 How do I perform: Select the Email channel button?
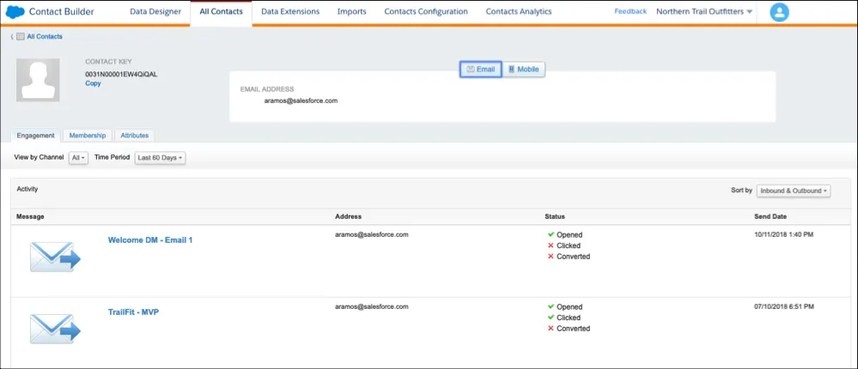pyautogui.click(x=480, y=70)
